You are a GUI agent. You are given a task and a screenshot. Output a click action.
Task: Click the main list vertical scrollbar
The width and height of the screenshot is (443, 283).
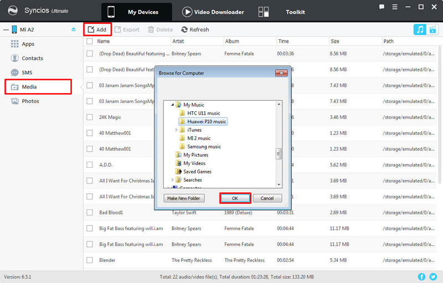[x=440, y=115]
